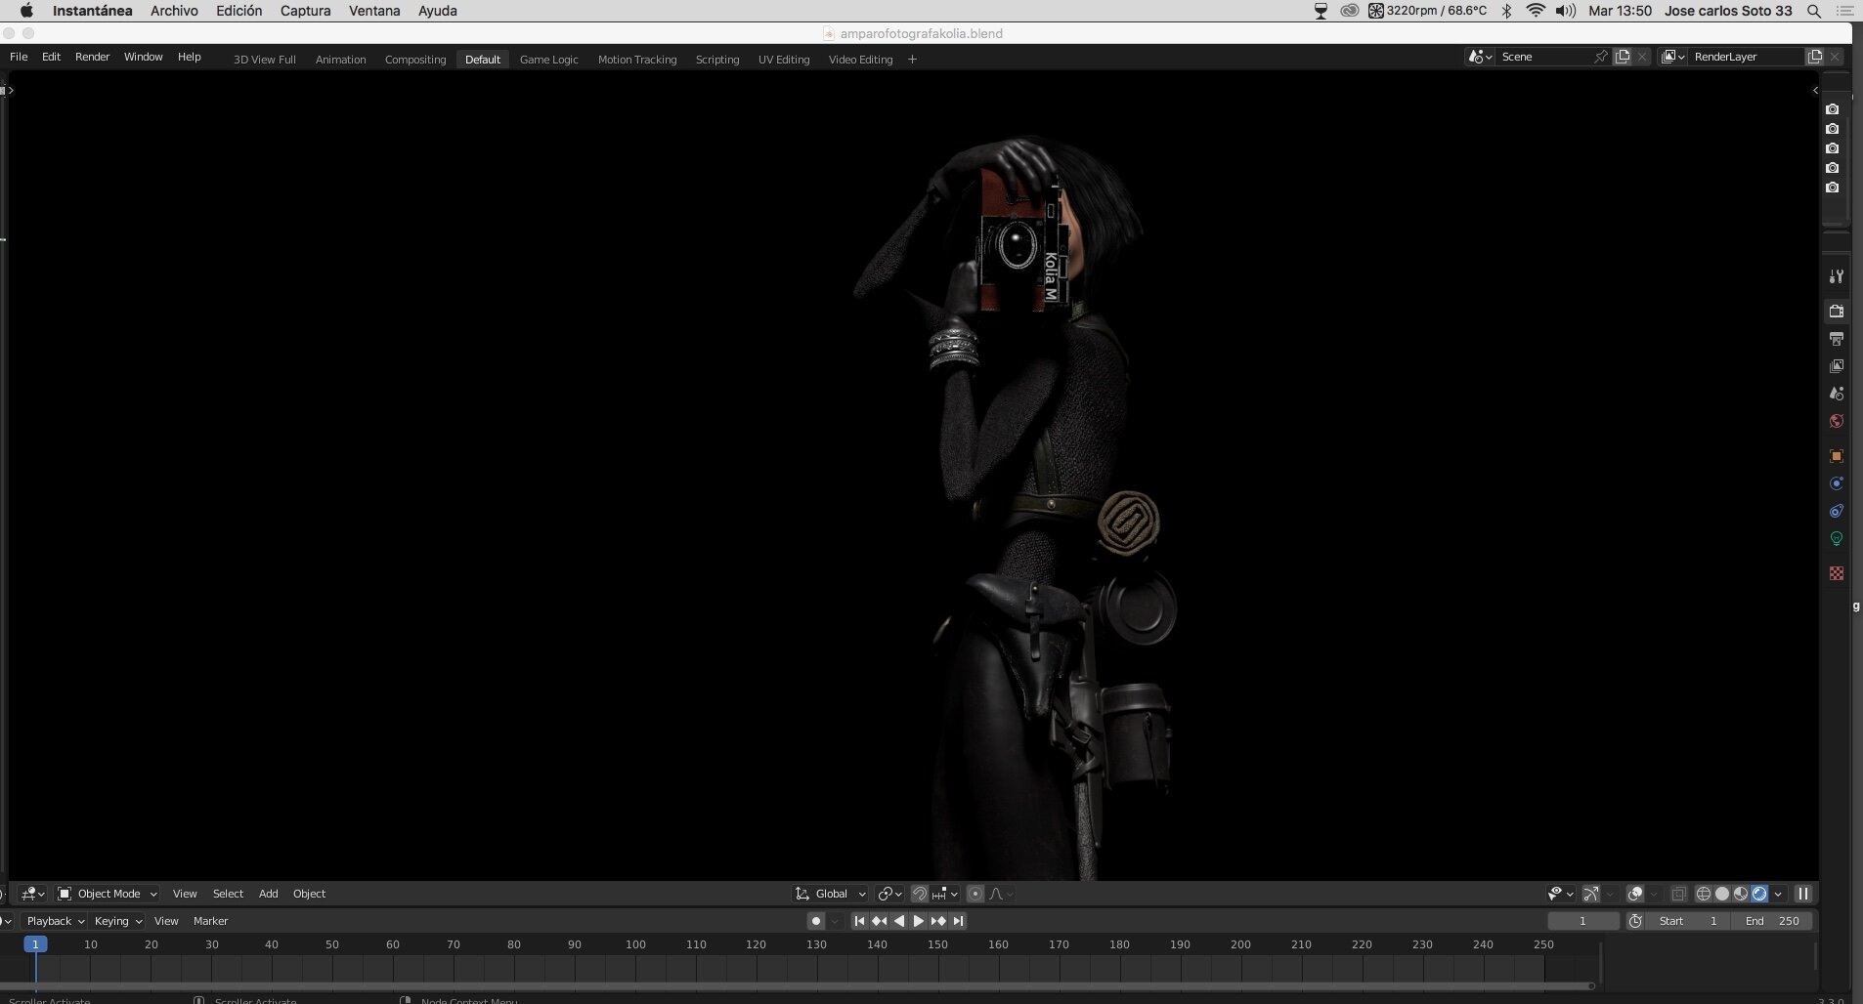Screen dimensions: 1863x1004
Task: Click the New Scene icon beside Scene
Action: (x=1623, y=57)
